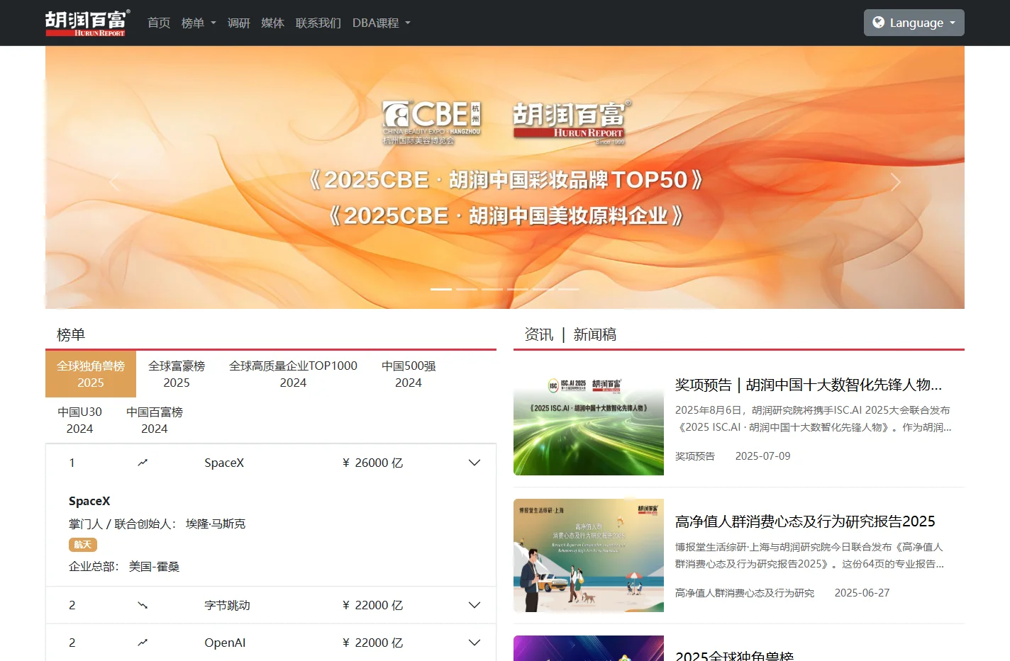Click the 字节跳动 company name
The width and height of the screenshot is (1010, 661).
227,605
